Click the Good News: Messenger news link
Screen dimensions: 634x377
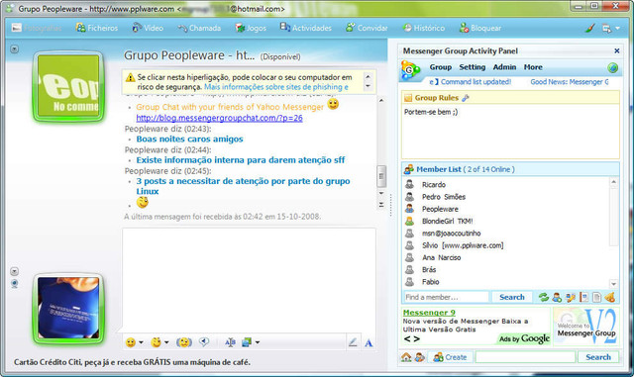point(570,82)
